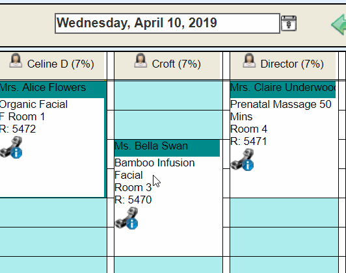The height and width of the screenshot is (273, 346).
Task: Select Croft (7%) column header
Action: click(x=167, y=66)
